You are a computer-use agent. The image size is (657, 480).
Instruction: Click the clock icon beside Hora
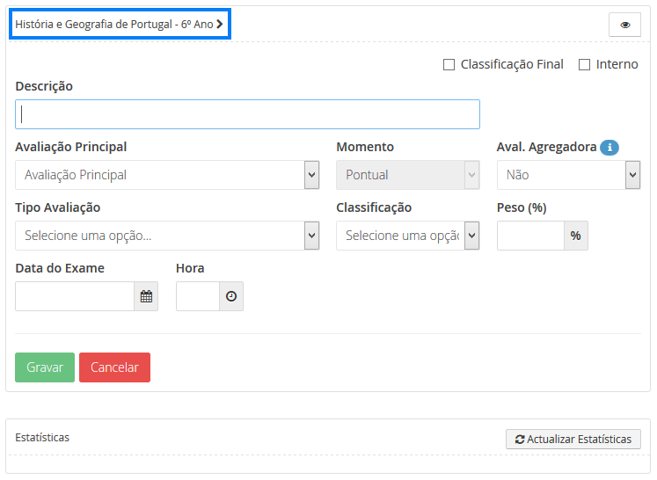(x=230, y=297)
